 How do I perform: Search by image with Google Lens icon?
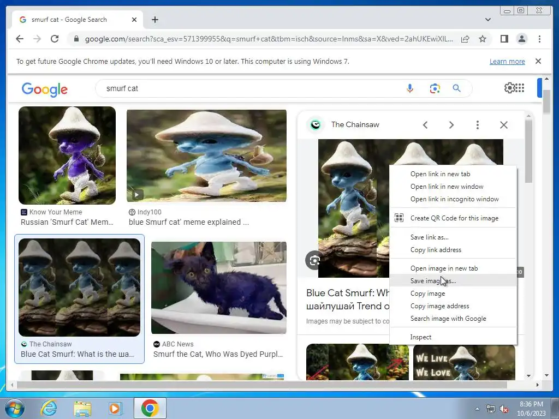click(x=435, y=88)
